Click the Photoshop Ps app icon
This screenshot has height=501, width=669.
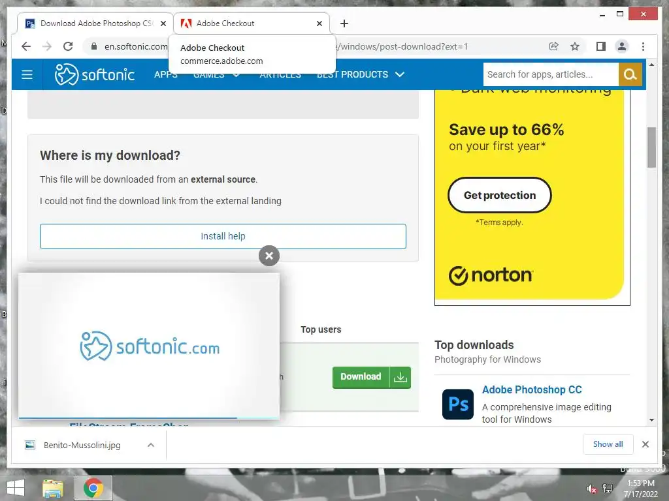(x=458, y=404)
